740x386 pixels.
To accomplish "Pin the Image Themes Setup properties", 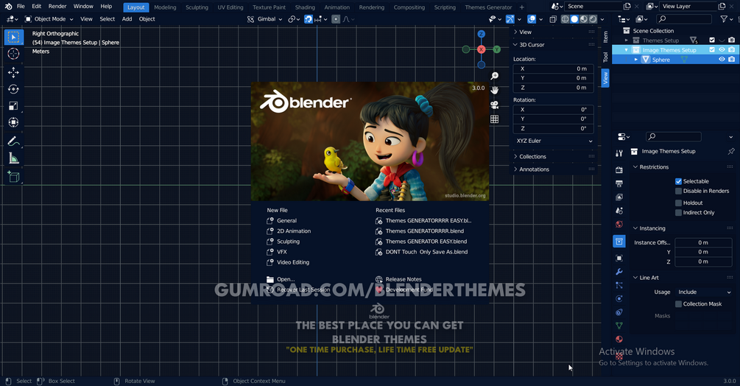I will point(731,152).
